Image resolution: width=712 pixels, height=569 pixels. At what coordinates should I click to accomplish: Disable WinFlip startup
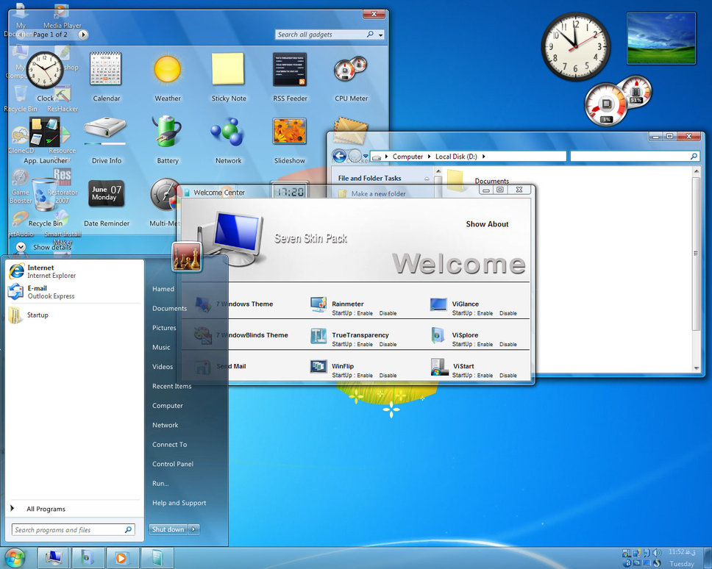388,376
